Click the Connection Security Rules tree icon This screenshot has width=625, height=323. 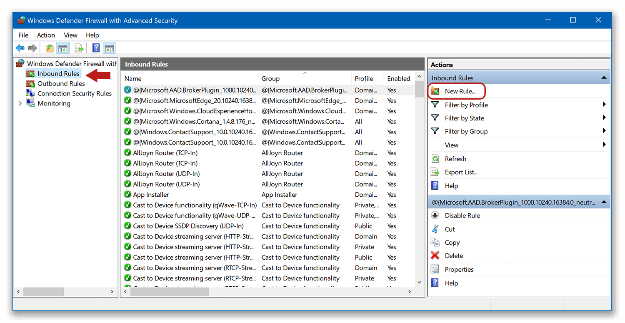[x=30, y=94]
